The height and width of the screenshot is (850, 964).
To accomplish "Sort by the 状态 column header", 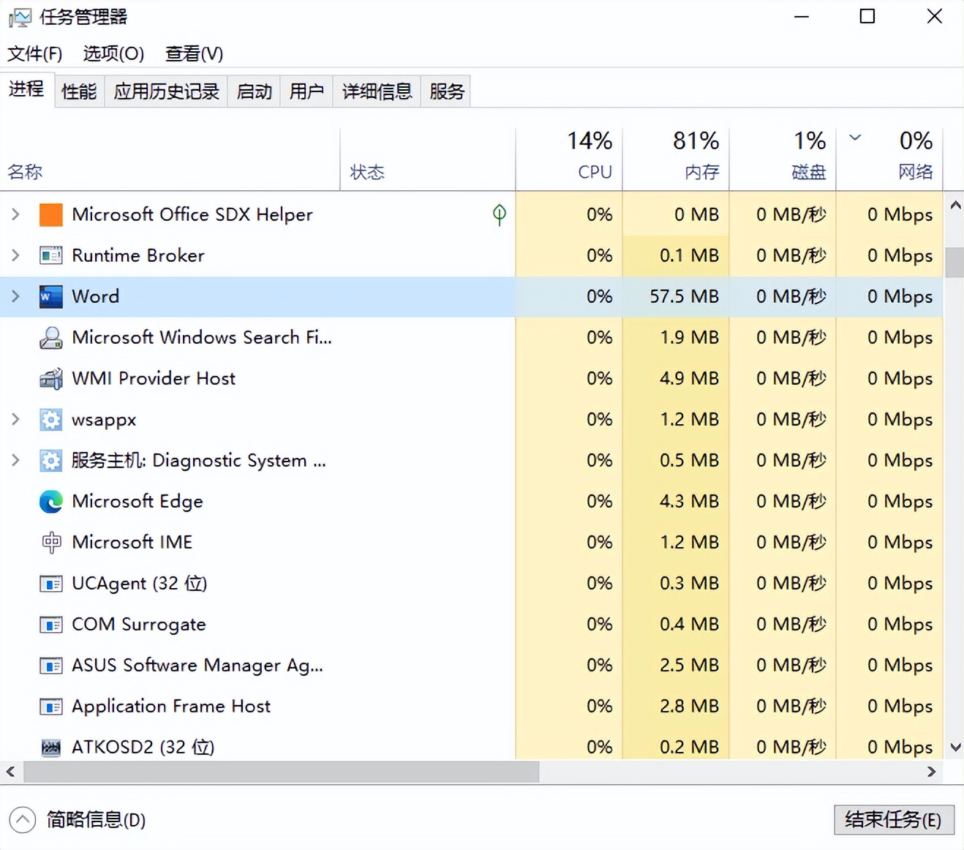I will (428, 159).
